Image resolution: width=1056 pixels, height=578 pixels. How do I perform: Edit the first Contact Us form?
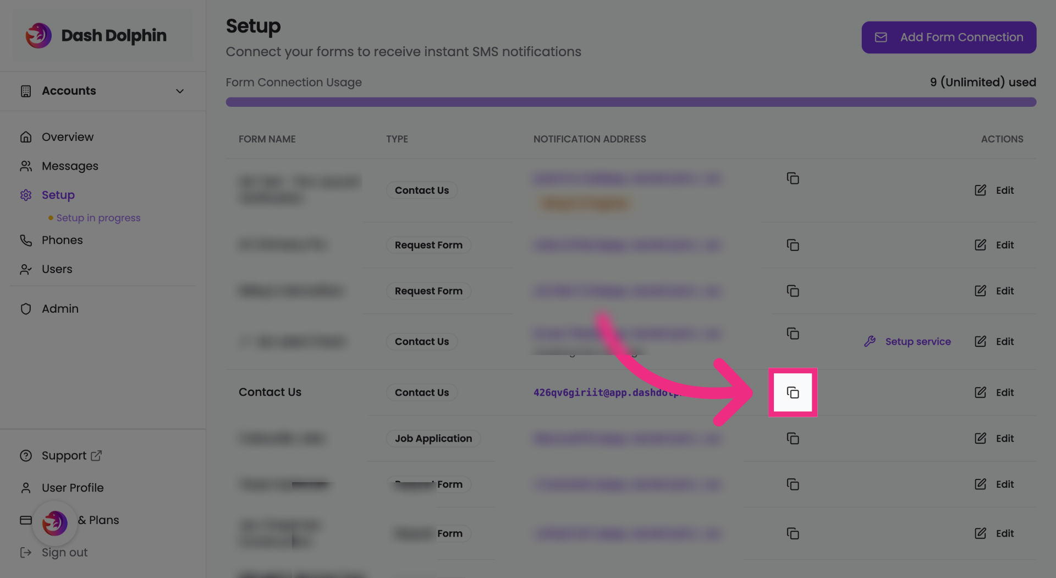[994, 190]
